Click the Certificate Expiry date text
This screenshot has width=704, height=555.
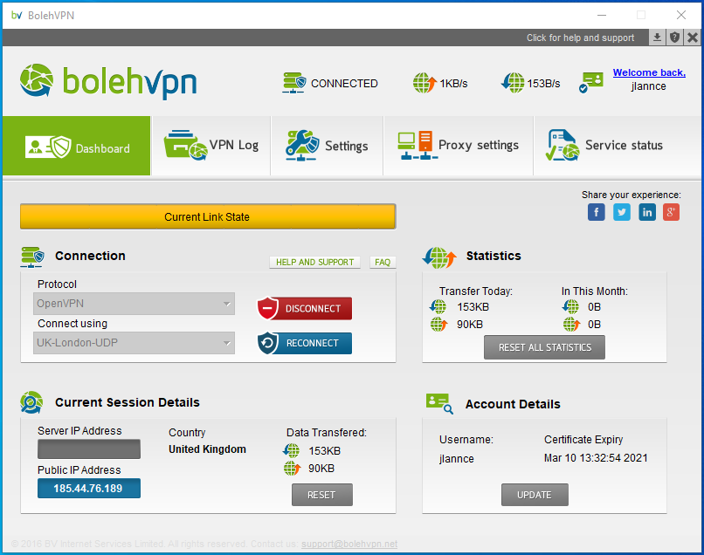coord(596,458)
